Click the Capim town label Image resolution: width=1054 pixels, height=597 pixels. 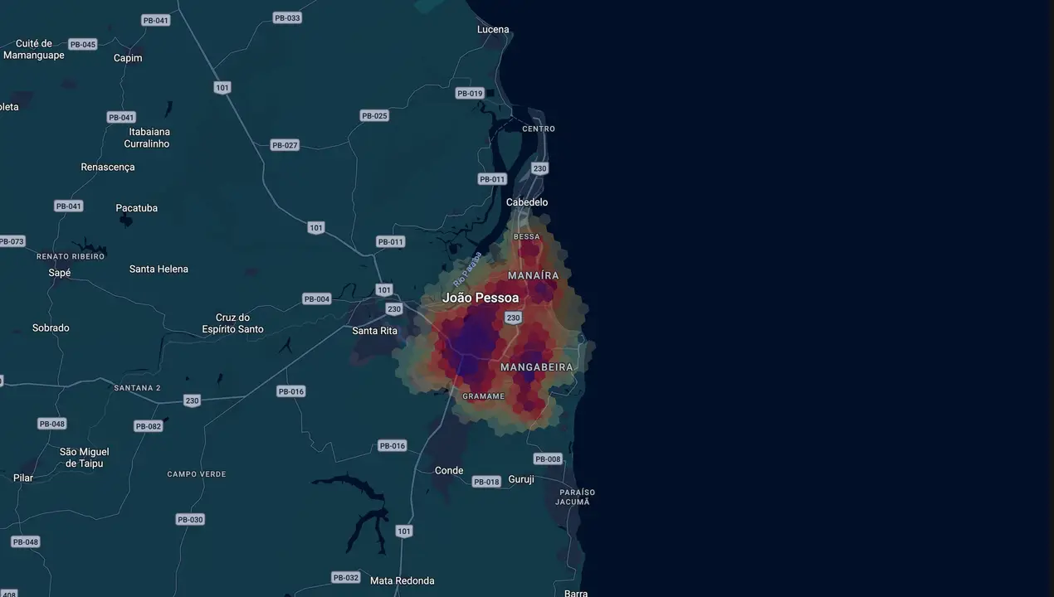[128, 58]
